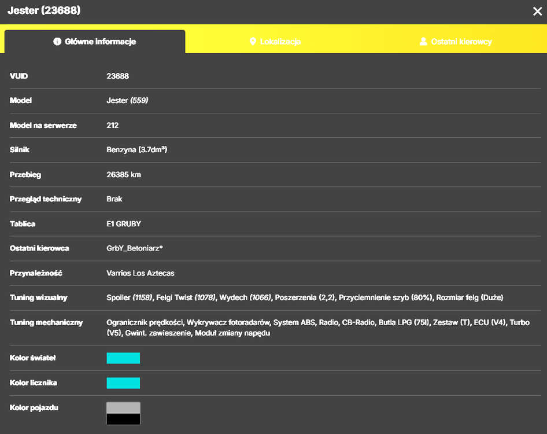Click the "Silnik" row label
This screenshot has height=434, width=547.
pos(20,150)
